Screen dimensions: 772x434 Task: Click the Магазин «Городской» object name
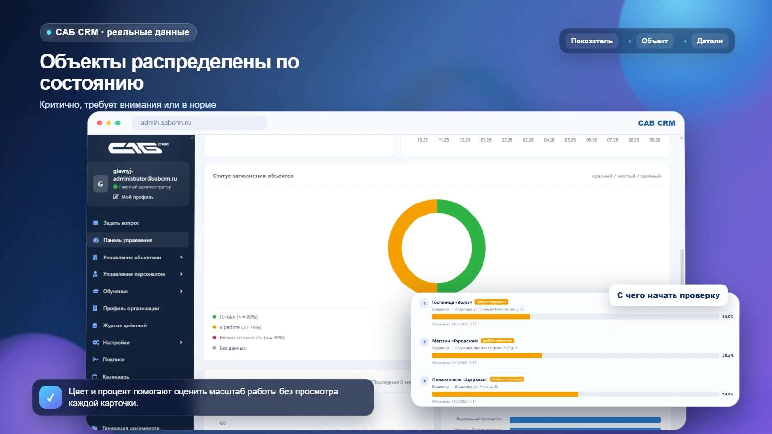(455, 341)
